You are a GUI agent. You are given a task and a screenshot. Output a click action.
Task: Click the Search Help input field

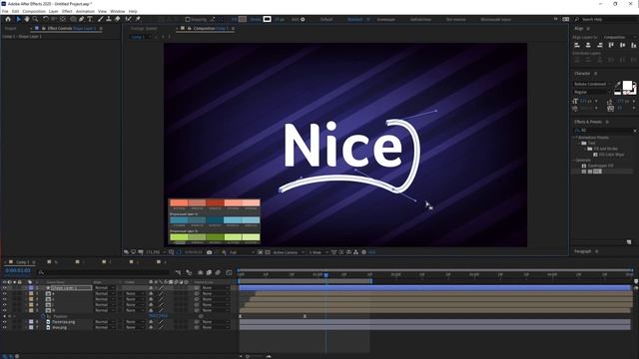click(x=606, y=19)
